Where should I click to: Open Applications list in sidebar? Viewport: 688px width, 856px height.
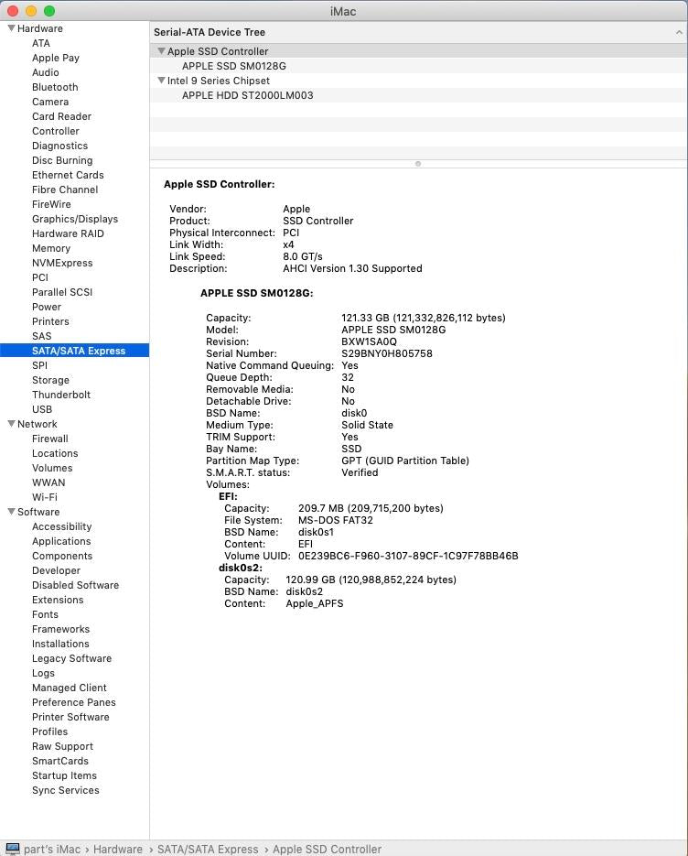61,542
